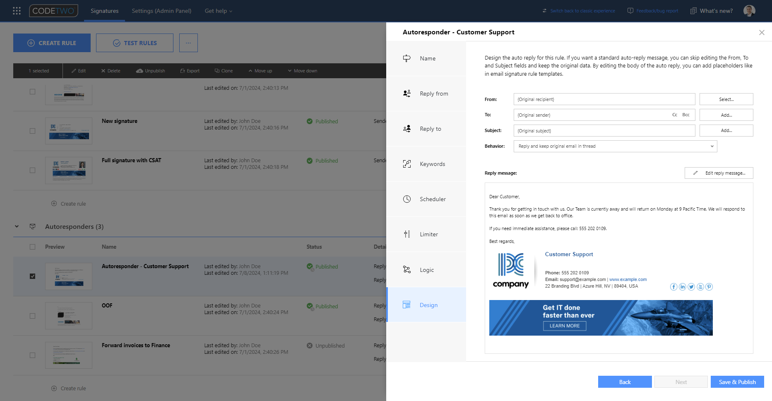
Task: Click the Save & Publish button
Action: click(x=737, y=382)
